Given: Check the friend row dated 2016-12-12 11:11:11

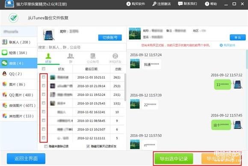Looking at the screenshot, I should click(x=44, y=138).
